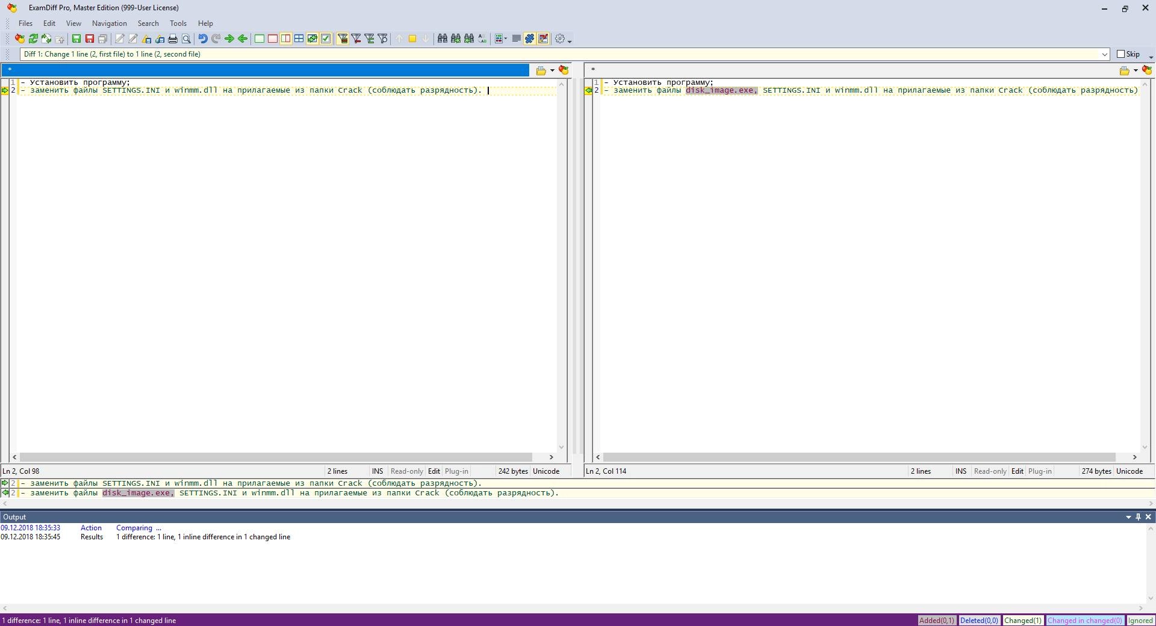Click right pane 'Edit' status button
Image resolution: width=1156 pixels, height=626 pixels.
pyautogui.click(x=1017, y=471)
